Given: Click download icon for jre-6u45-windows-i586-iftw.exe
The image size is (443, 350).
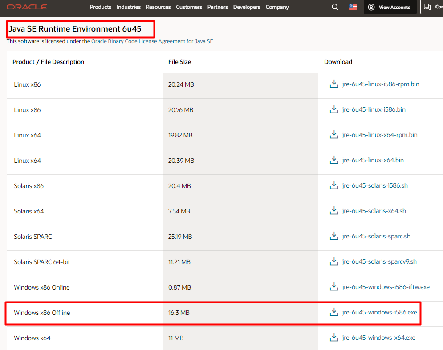Looking at the screenshot, I should (334, 287).
